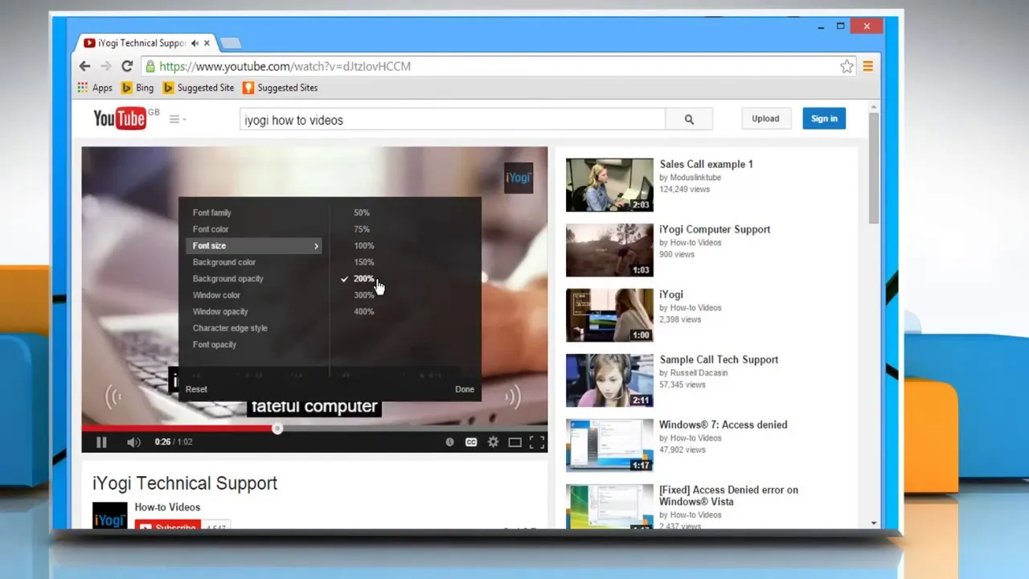Screen dimensions: 1029x579
Task: Click the green padlock security icon
Action: pos(150,66)
